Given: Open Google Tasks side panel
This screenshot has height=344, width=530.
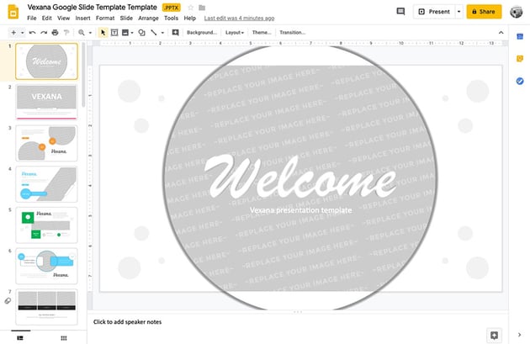Looking at the screenshot, I should tap(521, 81).
